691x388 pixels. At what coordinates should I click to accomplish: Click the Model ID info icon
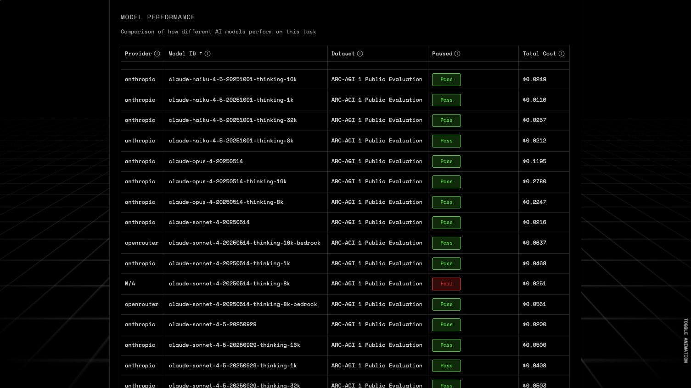point(208,54)
